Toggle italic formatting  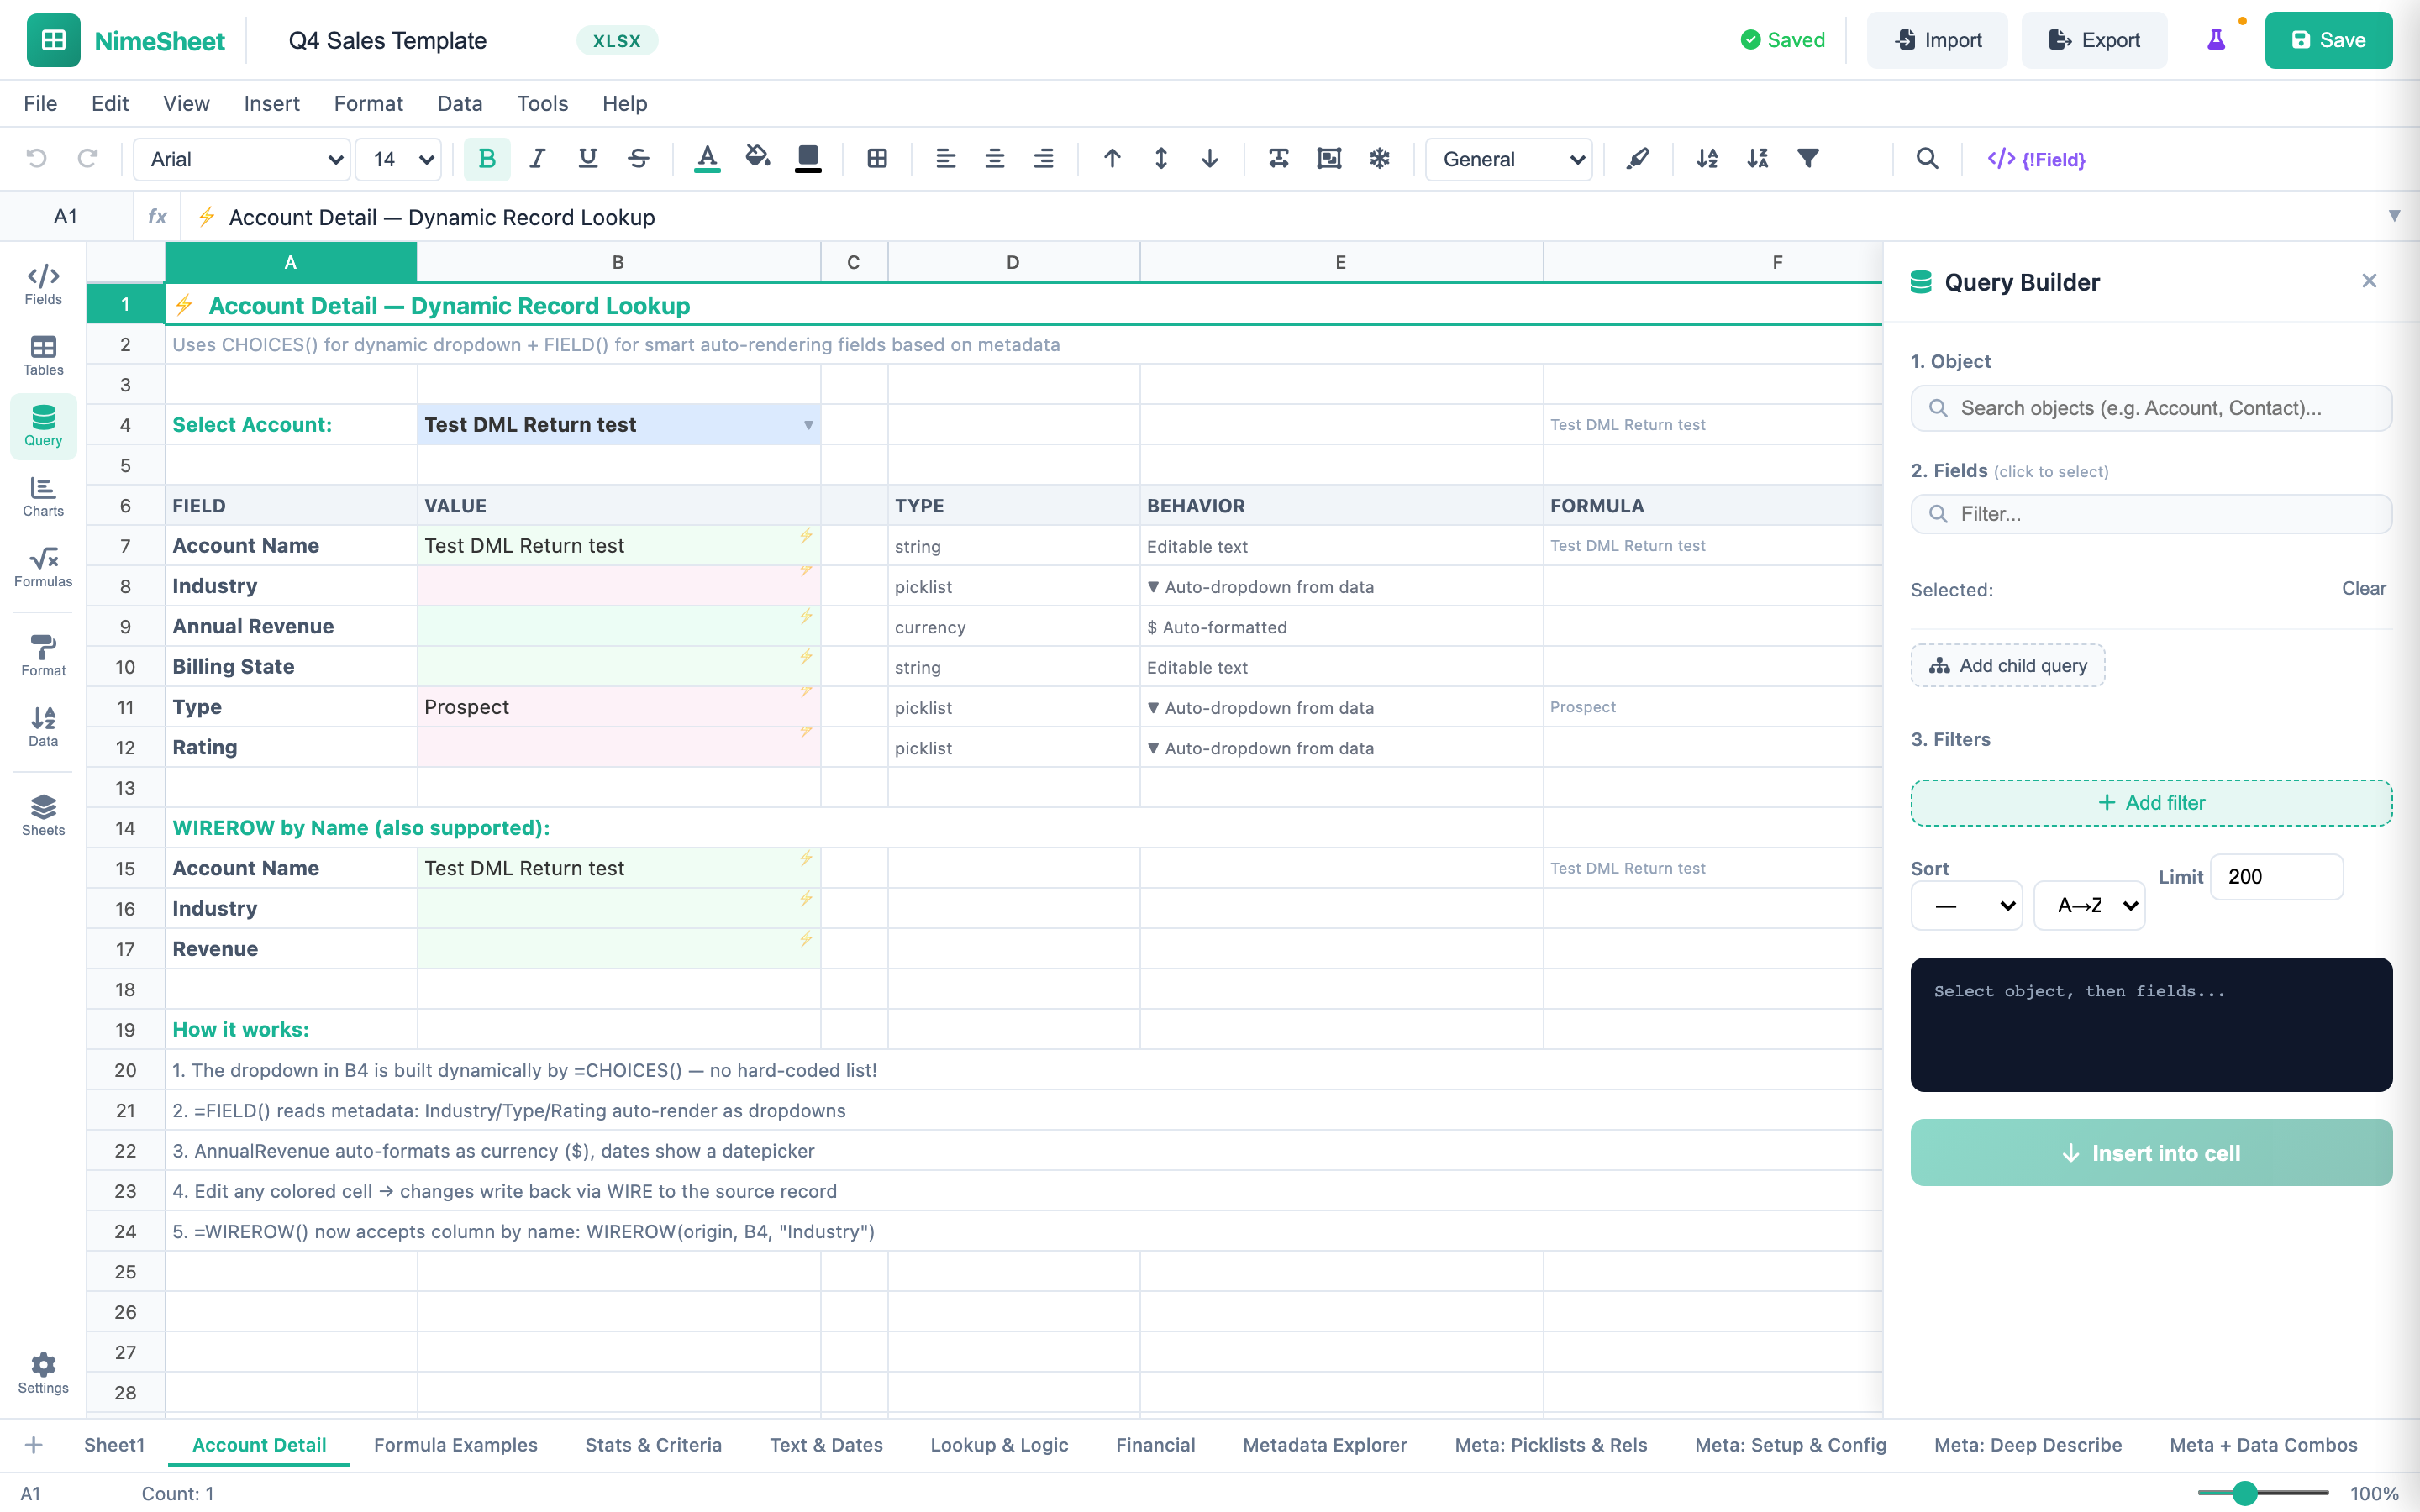[537, 158]
